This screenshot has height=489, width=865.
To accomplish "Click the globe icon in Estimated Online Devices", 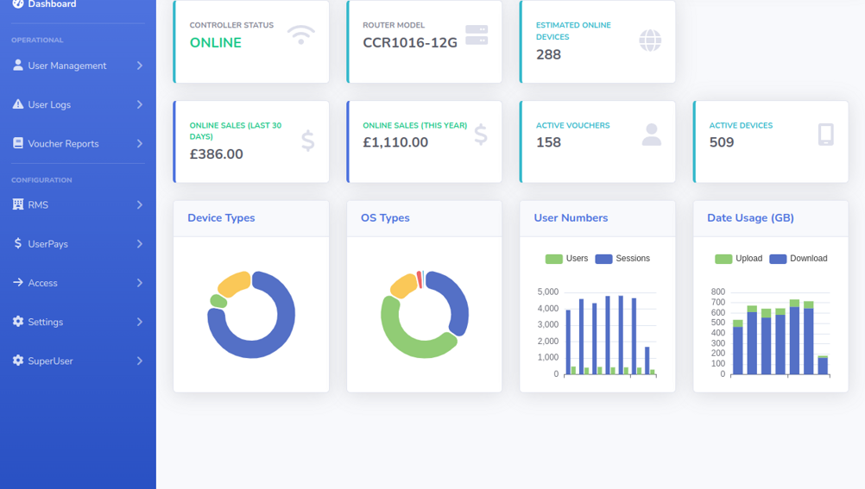I will pos(650,40).
